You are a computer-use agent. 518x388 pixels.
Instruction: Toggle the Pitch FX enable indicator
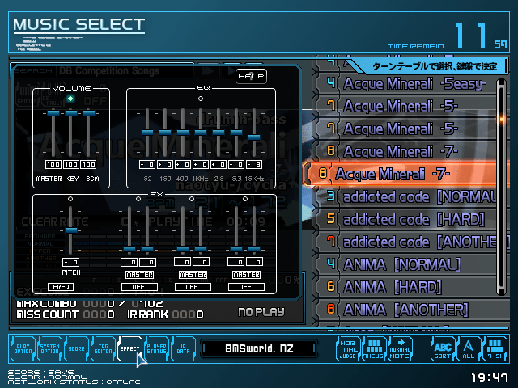tap(70, 199)
